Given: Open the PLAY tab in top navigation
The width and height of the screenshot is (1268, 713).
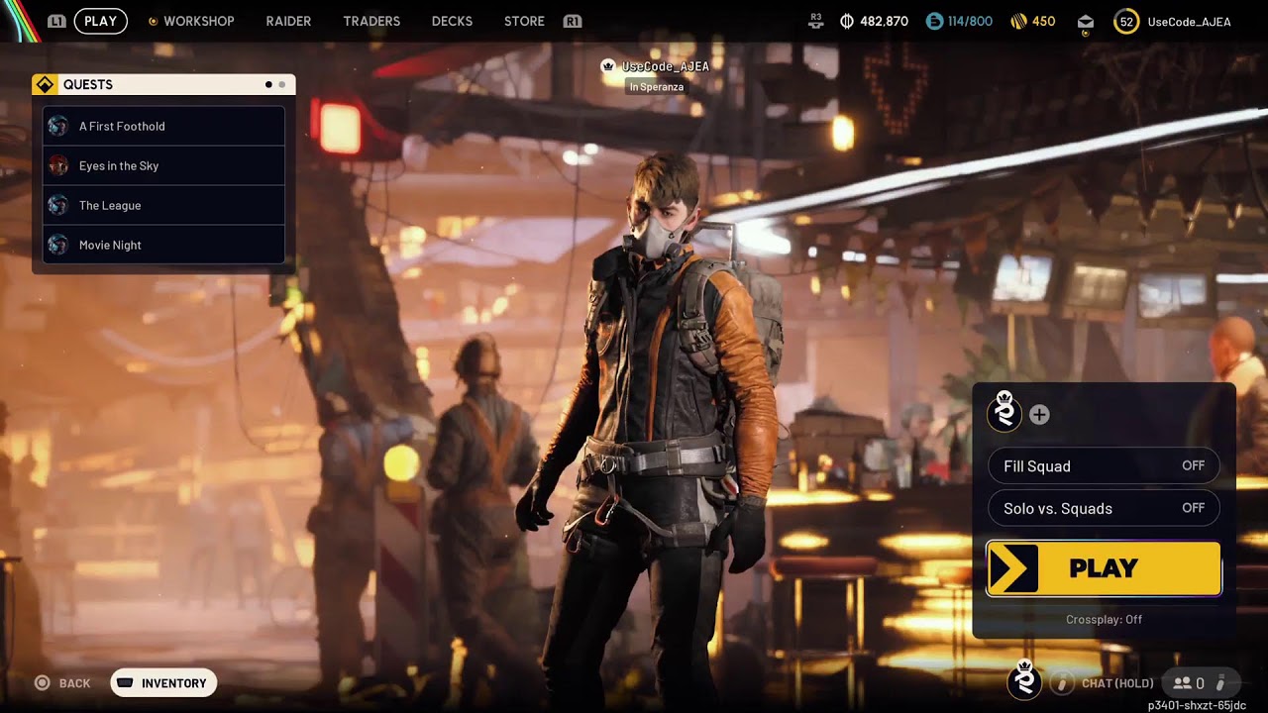Looking at the screenshot, I should pyautogui.click(x=100, y=21).
